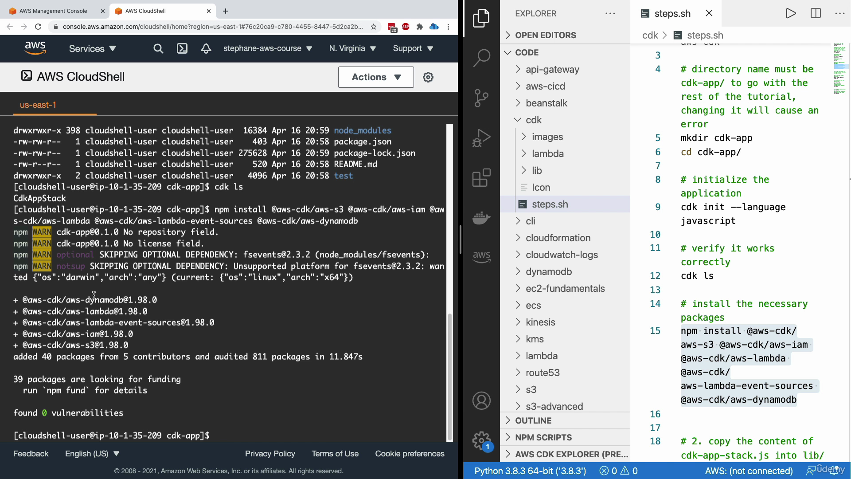851x479 pixels.
Task: Open Actions dropdown in CloudShell
Action: coord(376,77)
